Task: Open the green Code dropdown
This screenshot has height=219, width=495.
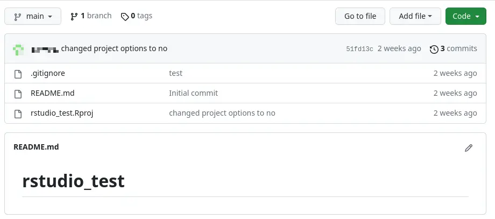Action: tap(465, 16)
